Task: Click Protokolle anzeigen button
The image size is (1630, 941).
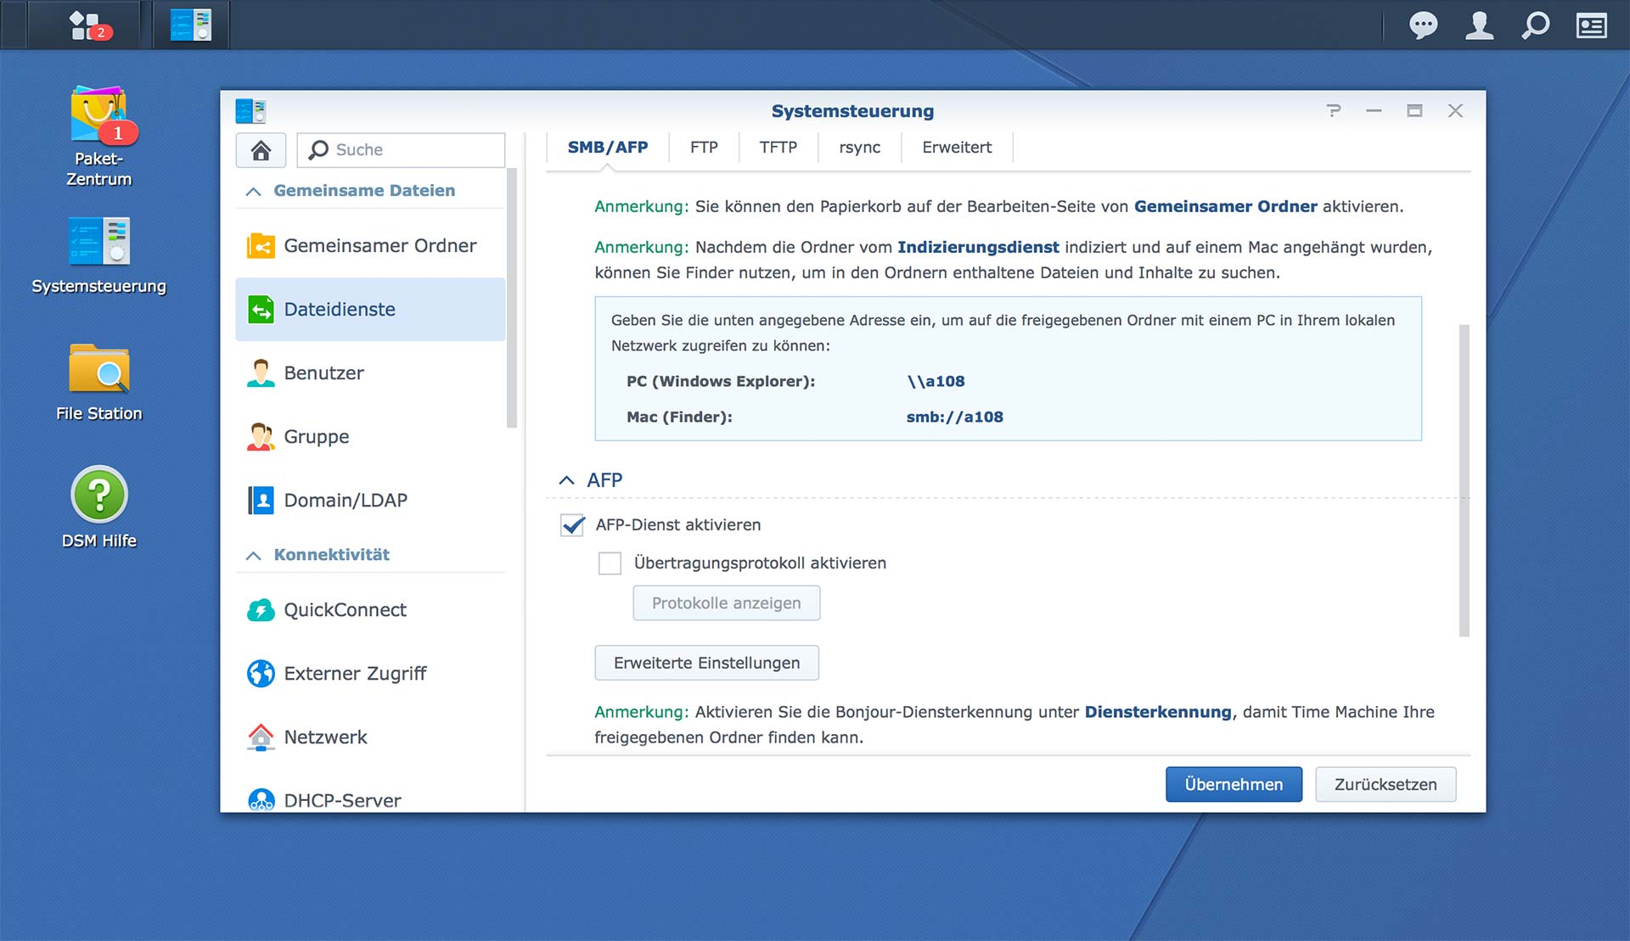Action: (726, 603)
